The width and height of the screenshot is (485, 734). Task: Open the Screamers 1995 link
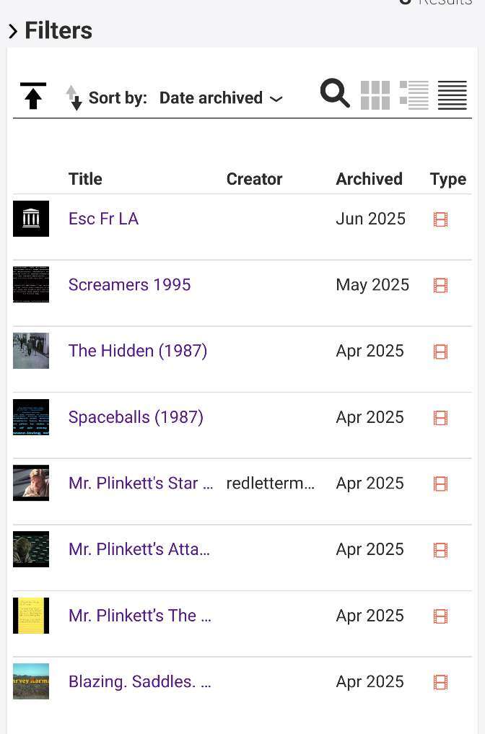[130, 284]
